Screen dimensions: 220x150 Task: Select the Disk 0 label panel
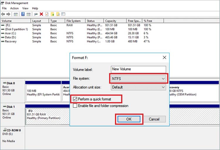tap(13, 91)
